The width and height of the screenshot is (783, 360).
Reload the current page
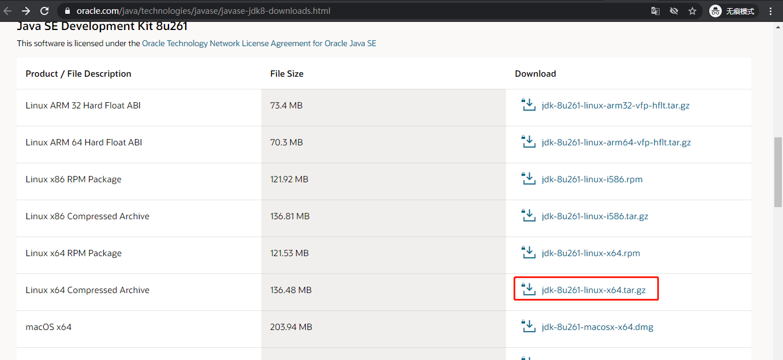coord(44,11)
